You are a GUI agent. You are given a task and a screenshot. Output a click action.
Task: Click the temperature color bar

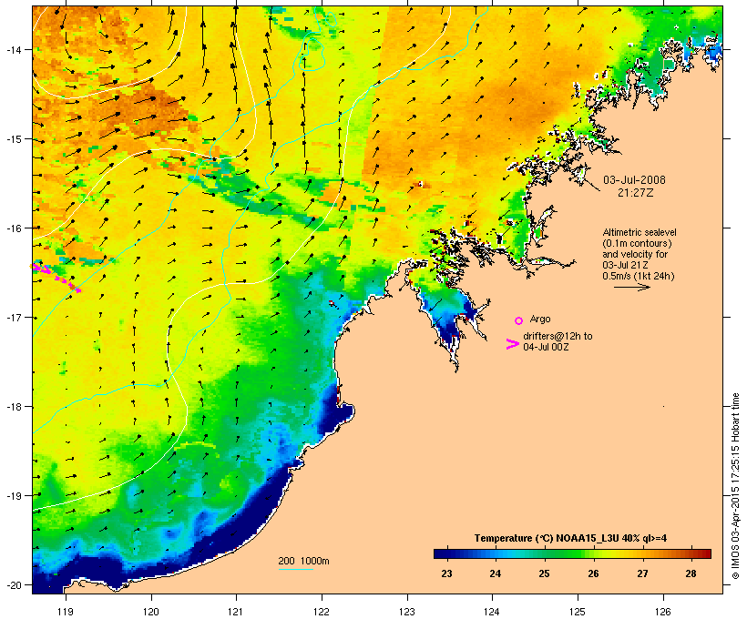(x=572, y=553)
